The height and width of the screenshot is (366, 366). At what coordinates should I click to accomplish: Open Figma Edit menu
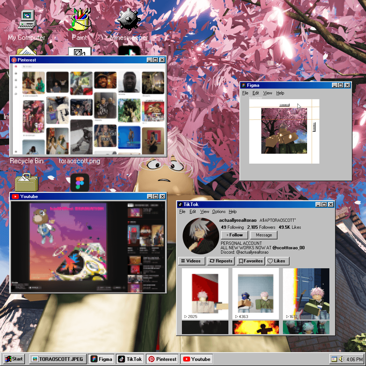pyautogui.click(x=255, y=93)
